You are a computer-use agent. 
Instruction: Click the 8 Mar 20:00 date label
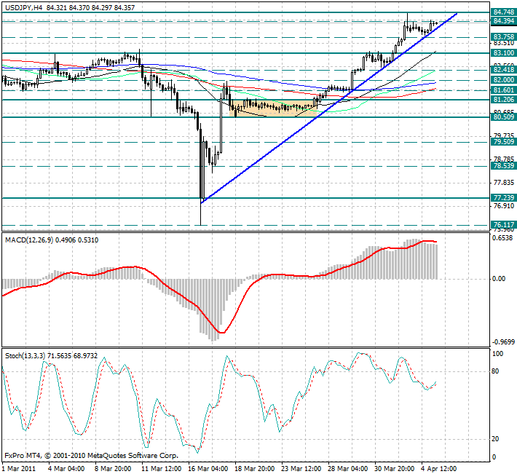tap(113, 469)
